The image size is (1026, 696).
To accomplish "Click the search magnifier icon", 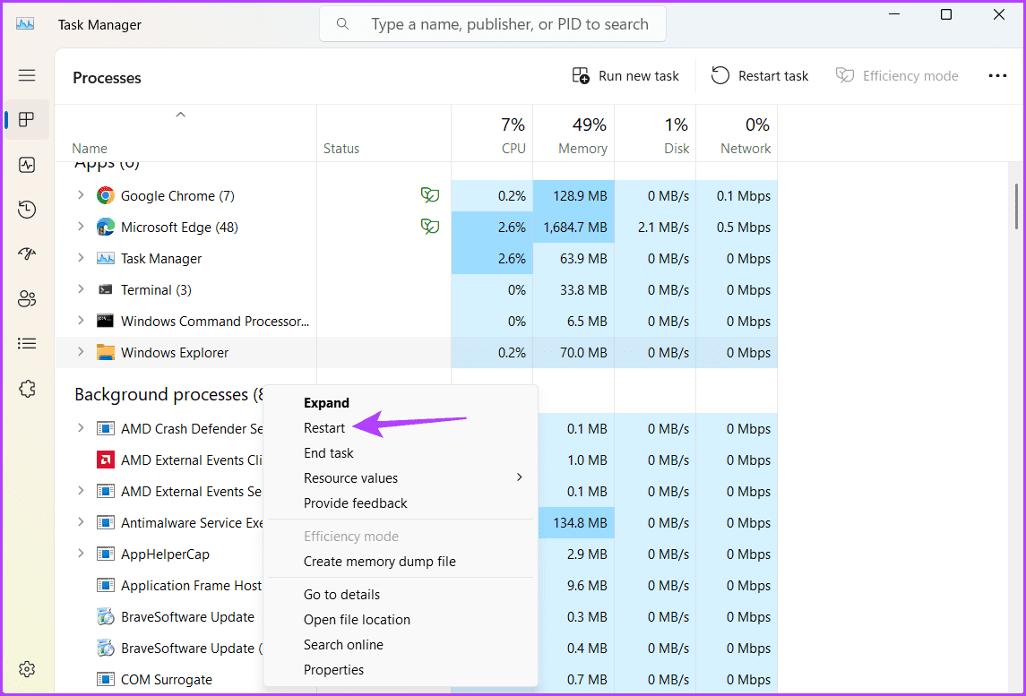I will [342, 24].
